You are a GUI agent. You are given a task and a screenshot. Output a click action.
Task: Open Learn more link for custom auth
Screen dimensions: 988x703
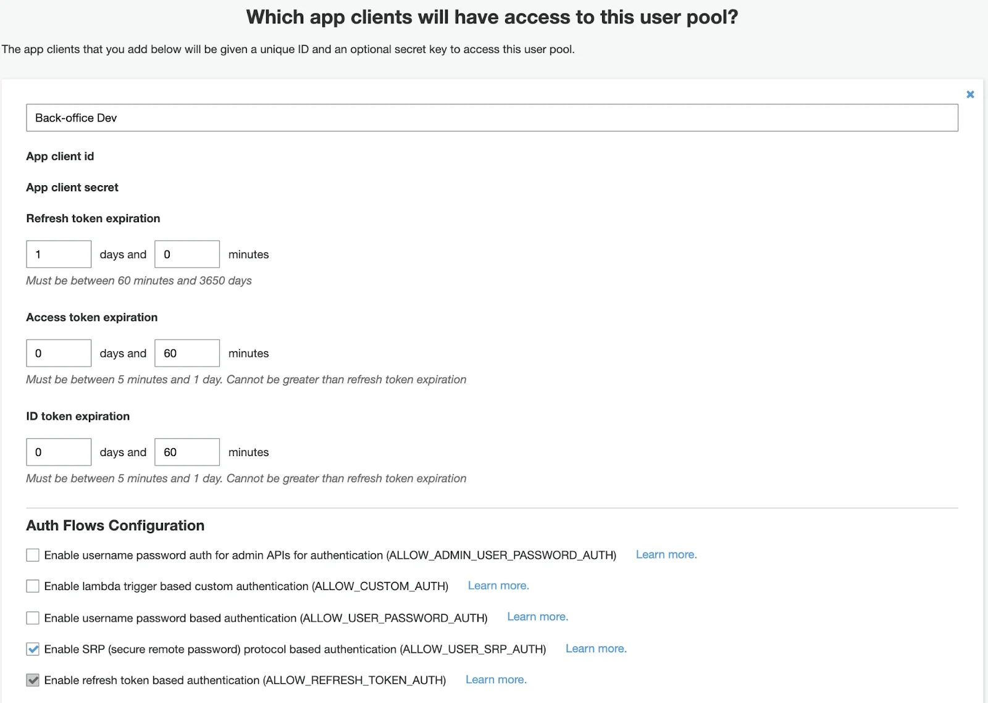click(498, 585)
